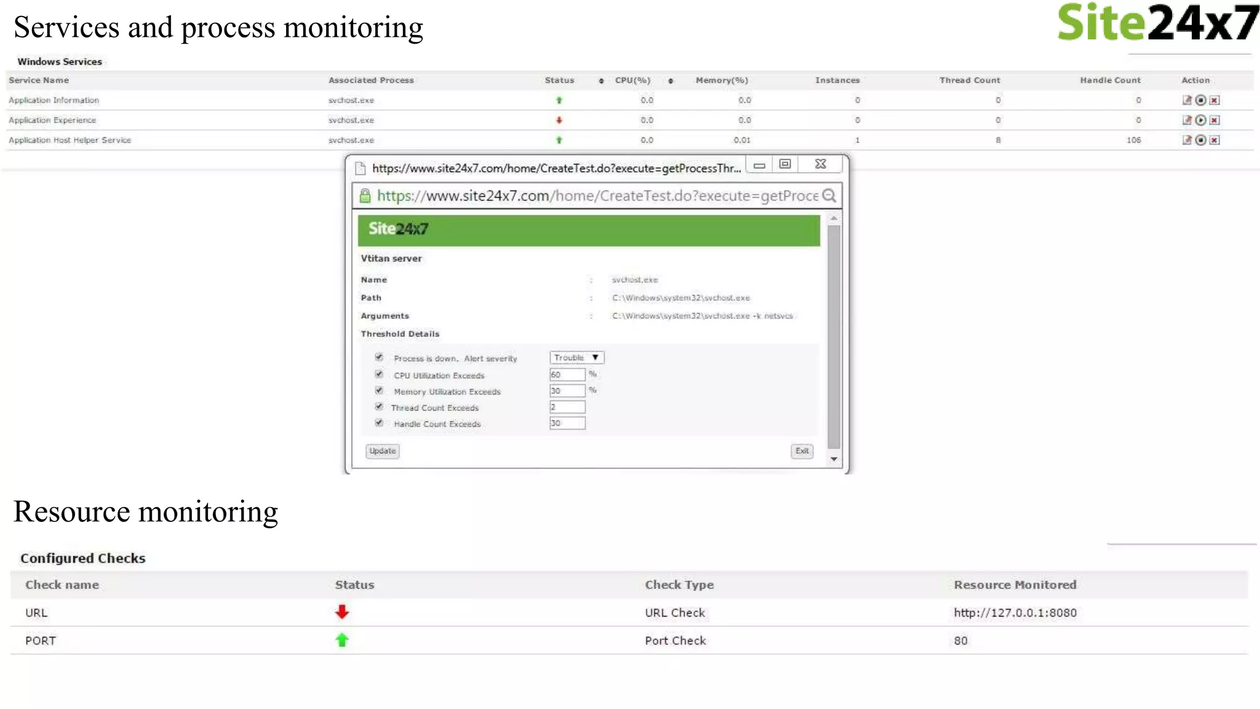
Task: Select 'Application Host Helper Service' name
Action: (x=70, y=140)
